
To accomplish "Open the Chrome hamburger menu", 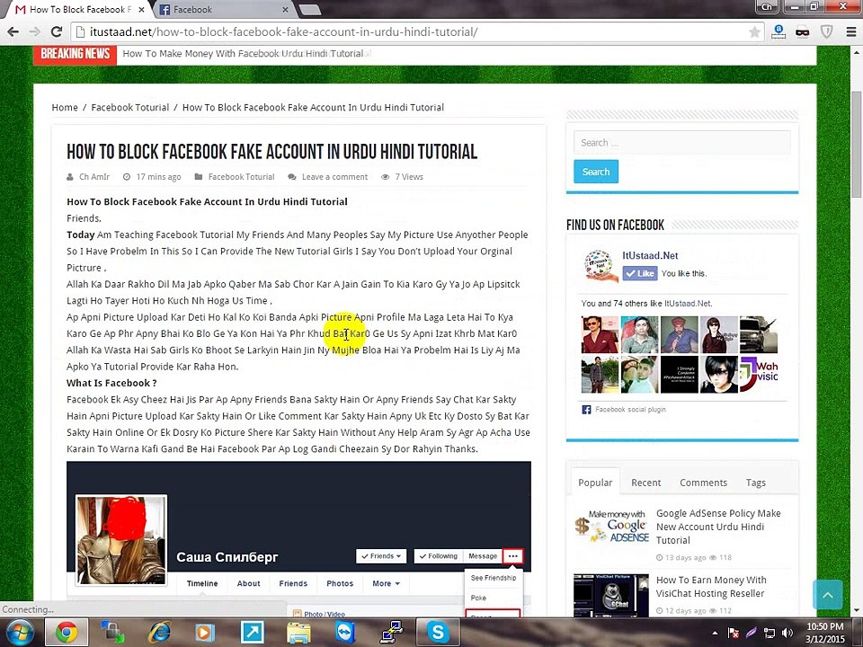I will 850,32.
